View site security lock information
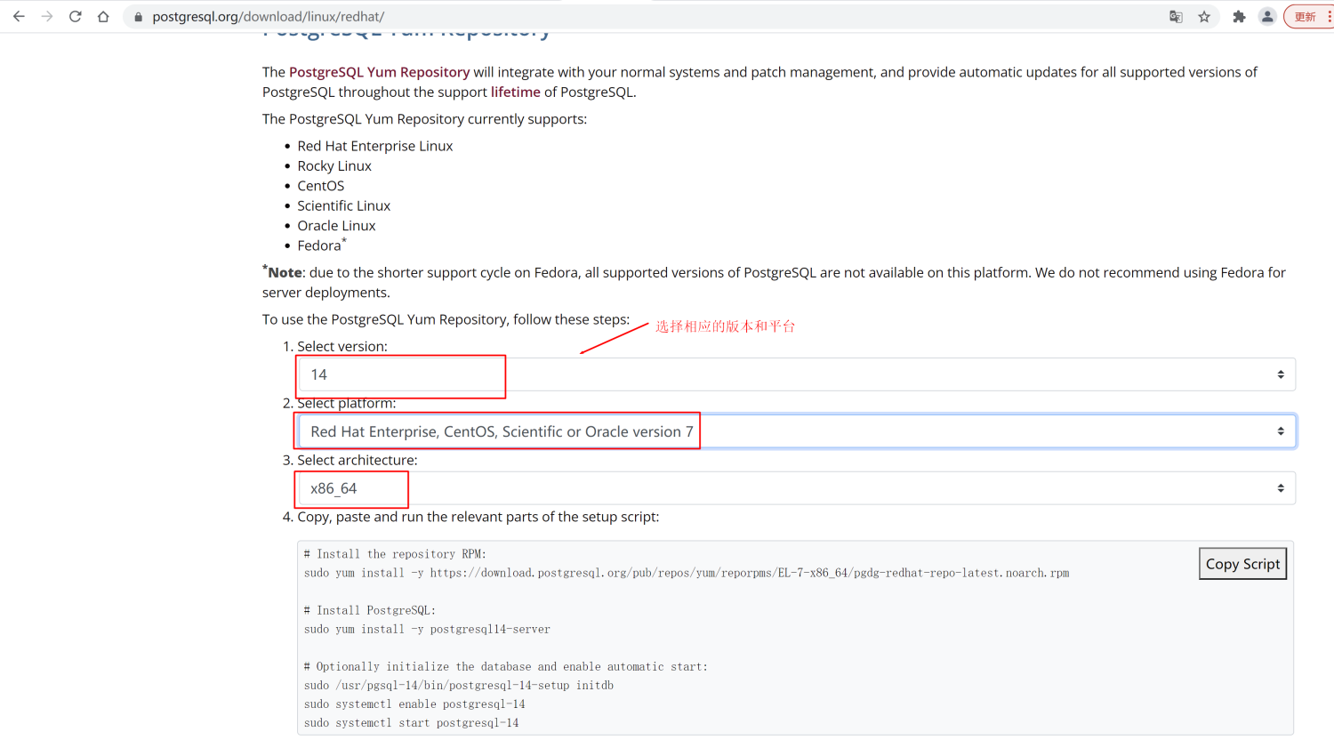 [x=138, y=17]
